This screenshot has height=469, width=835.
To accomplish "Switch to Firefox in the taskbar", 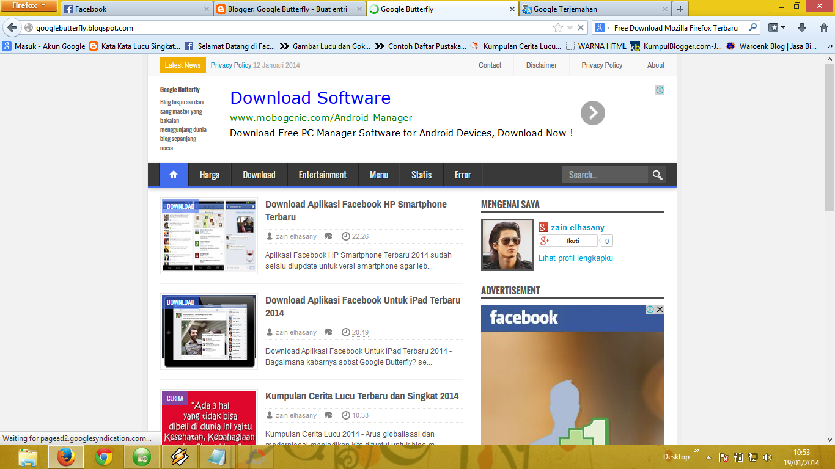I will pos(66,457).
